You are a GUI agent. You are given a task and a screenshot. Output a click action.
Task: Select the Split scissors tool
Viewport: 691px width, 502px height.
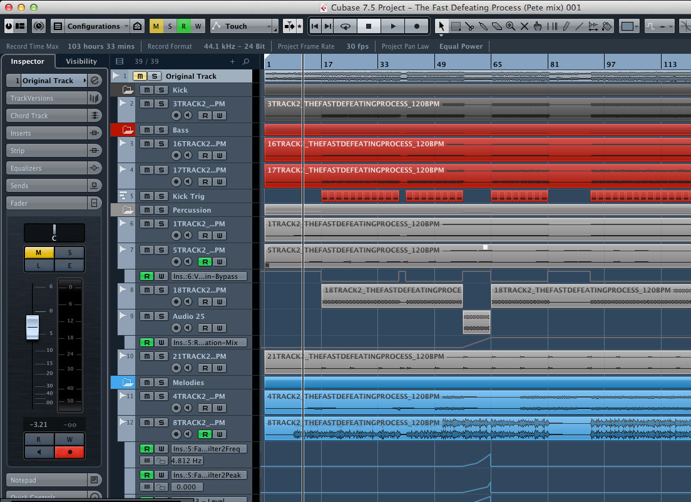click(x=469, y=26)
